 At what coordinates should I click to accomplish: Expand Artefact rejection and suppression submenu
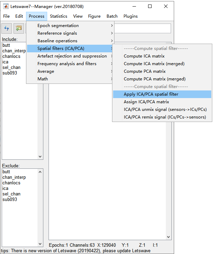70,56
